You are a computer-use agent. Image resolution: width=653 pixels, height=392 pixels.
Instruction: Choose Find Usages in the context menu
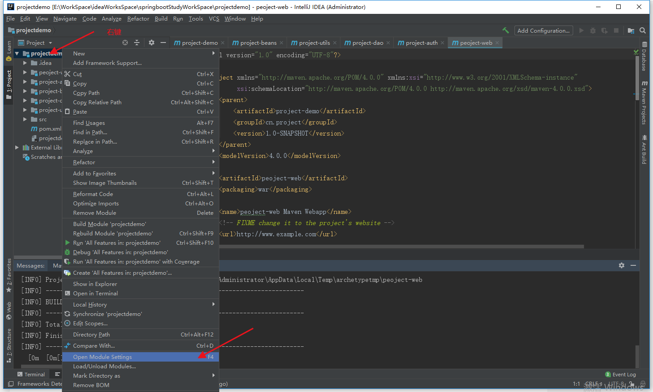click(x=140, y=123)
